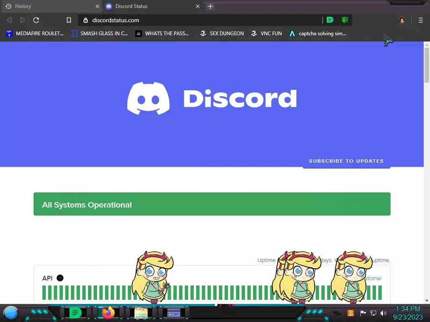Screen dimensions: 430x322
Task: Open File Explorer from the taskbar
Action: pyautogui.click(x=141, y=313)
